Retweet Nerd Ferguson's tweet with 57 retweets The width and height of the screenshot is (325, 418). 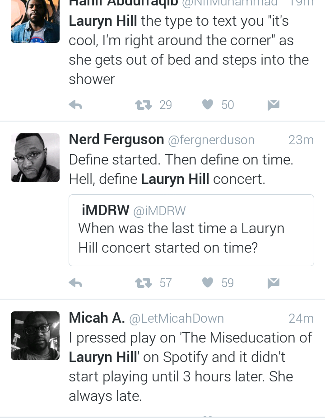point(144,283)
